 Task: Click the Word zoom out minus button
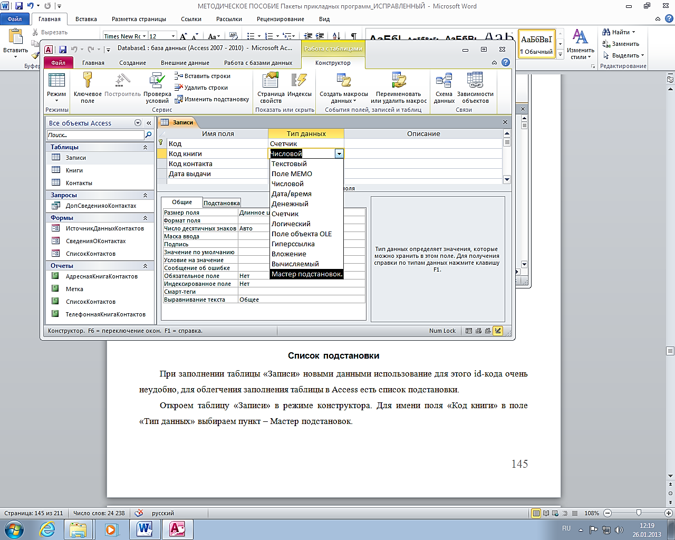click(607, 513)
